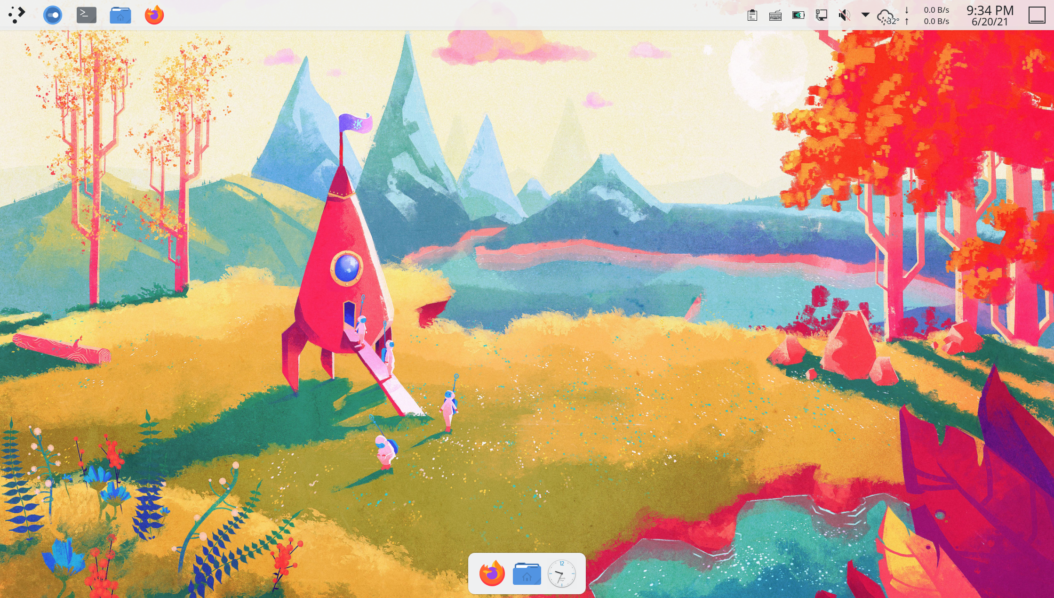Unmute the audio volume icon
The width and height of the screenshot is (1054, 598).
pos(845,16)
